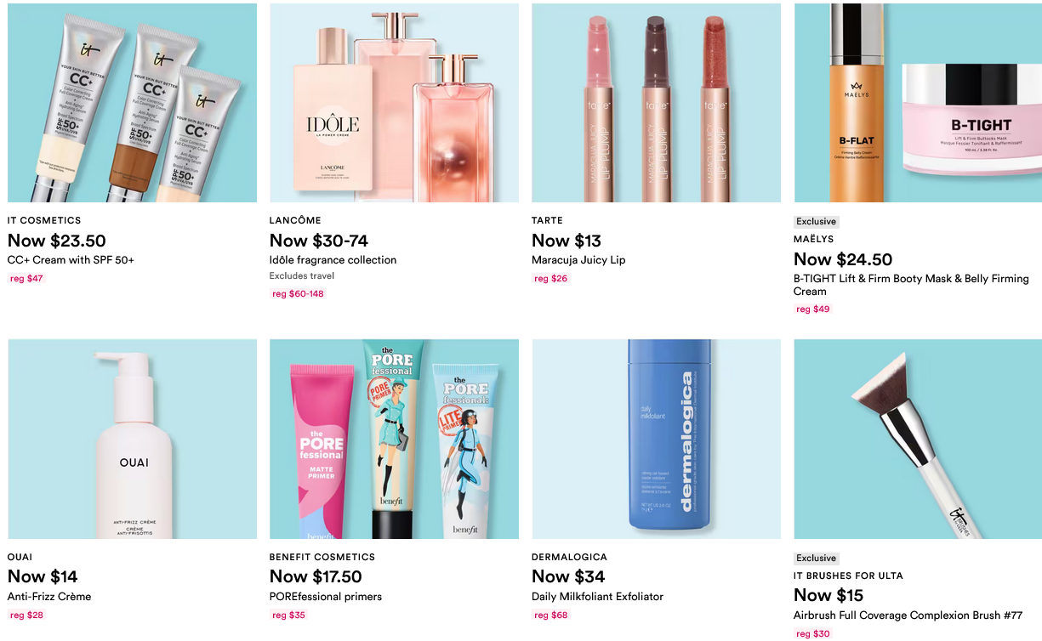The width and height of the screenshot is (1042, 641).
Task: Click the BENEFIT COSMETICS brand label
Action: click(322, 557)
